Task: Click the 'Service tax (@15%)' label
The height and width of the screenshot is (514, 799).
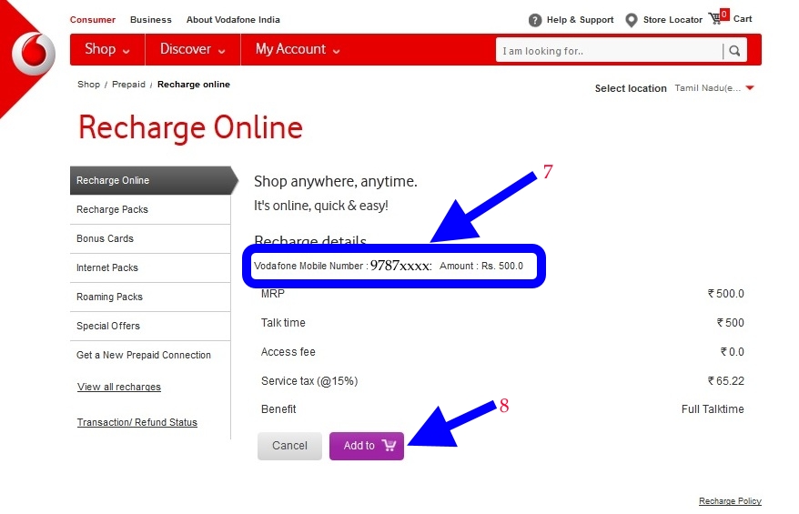Action: (309, 381)
